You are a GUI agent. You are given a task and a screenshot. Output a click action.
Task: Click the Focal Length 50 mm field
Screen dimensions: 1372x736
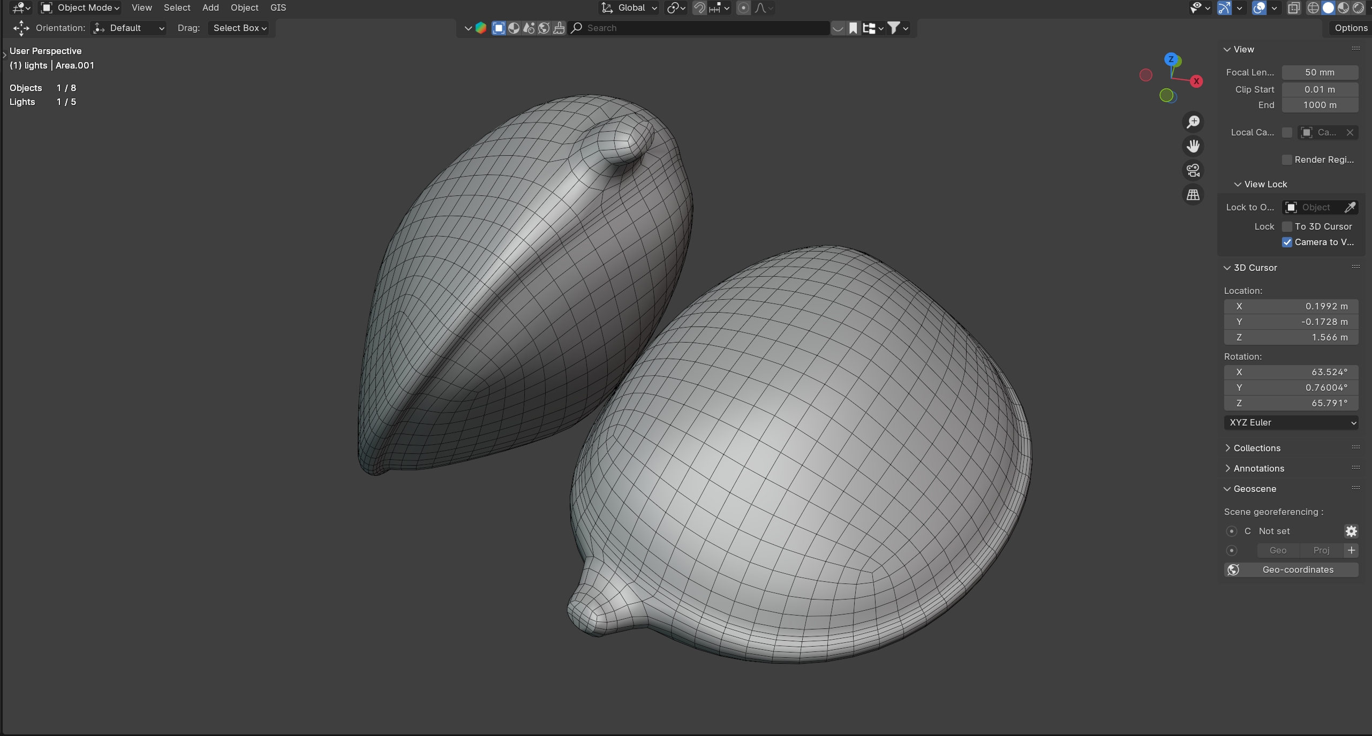click(1320, 72)
